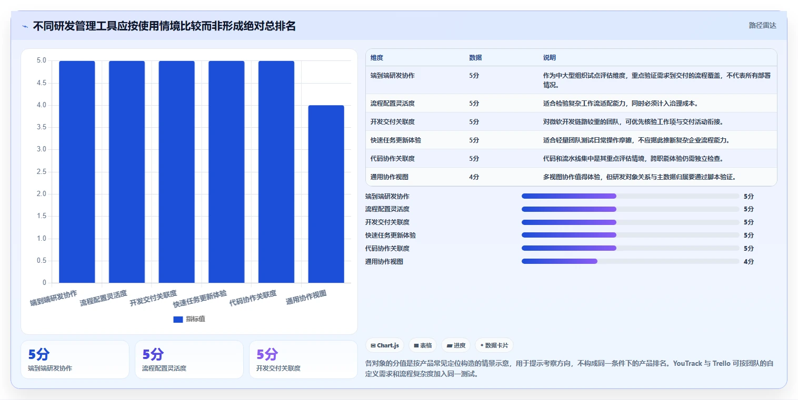The width and height of the screenshot is (798, 400).
Task: Click the 端到端研发协作 progress bar
Action: pos(631,196)
